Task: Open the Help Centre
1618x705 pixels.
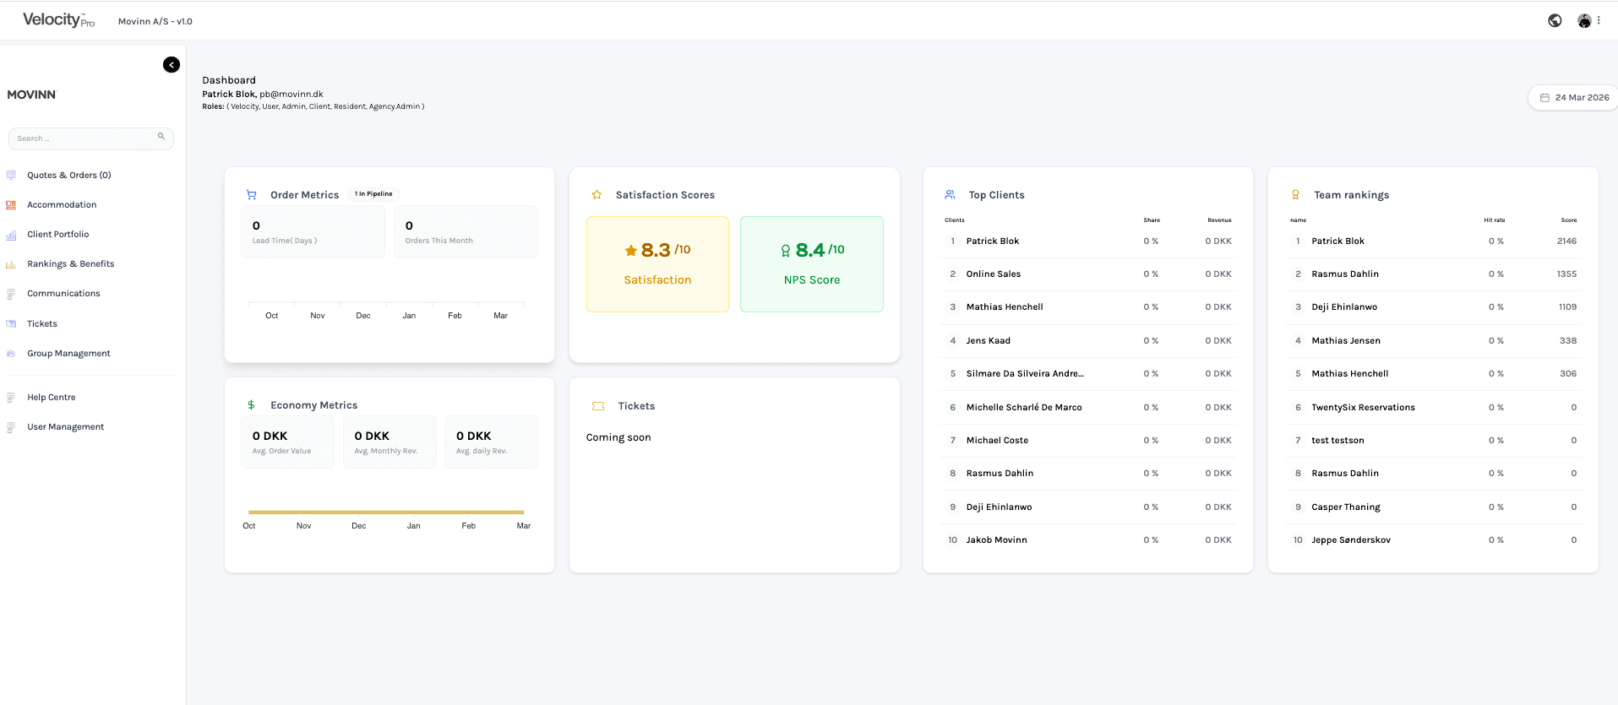Action: (51, 397)
